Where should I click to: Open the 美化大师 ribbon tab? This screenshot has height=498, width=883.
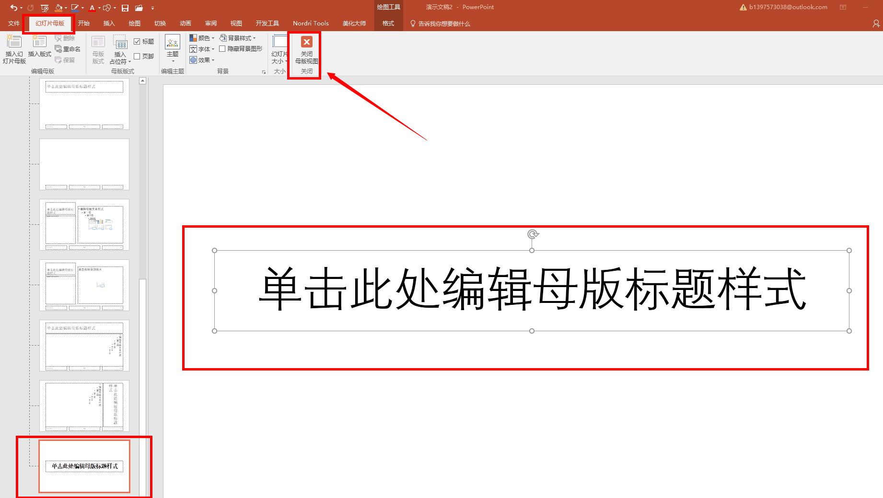click(354, 23)
